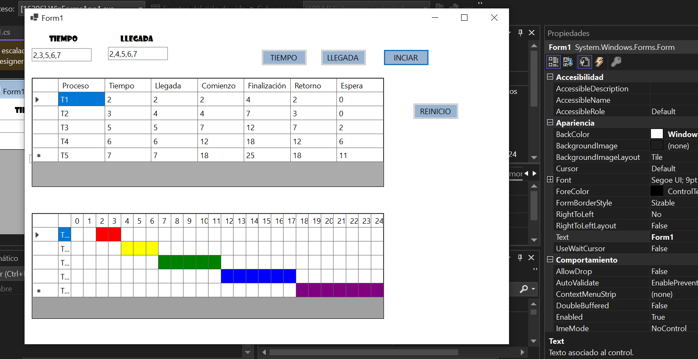Click the Categorized view icon in Propiedades
Image resolution: width=698 pixels, height=359 pixels.
click(x=553, y=62)
